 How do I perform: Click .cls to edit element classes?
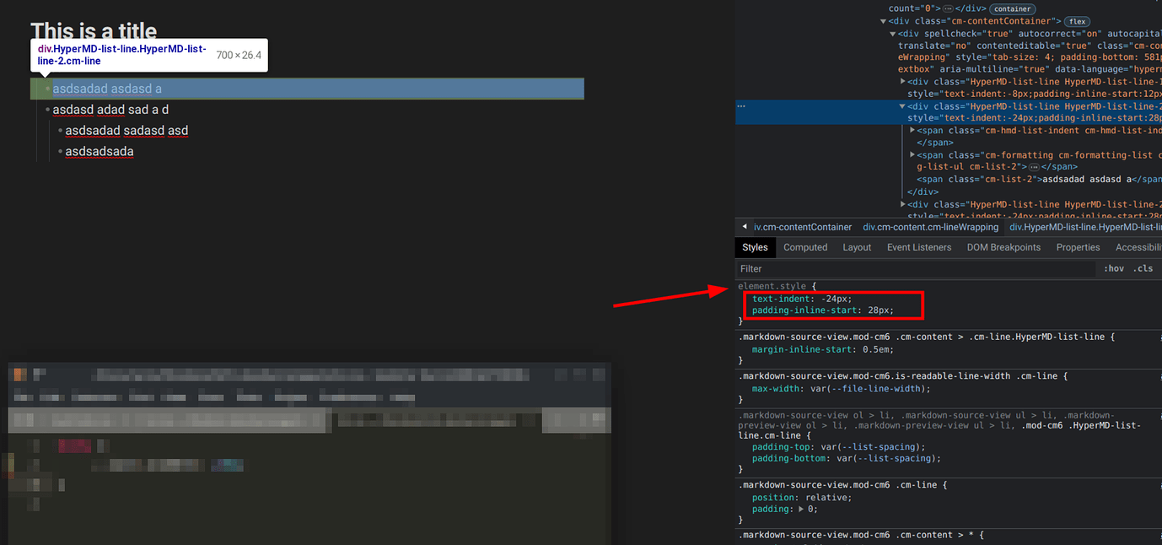click(x=1143, y=267)
